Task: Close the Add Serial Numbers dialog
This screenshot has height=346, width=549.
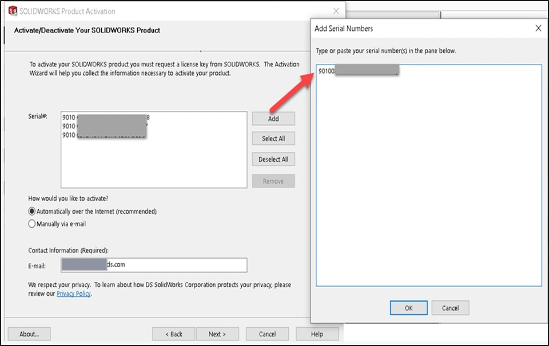Action: [539, 29]
